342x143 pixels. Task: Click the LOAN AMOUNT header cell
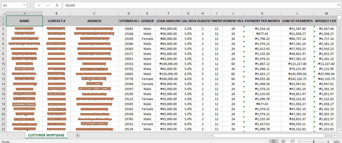[168, 21]
